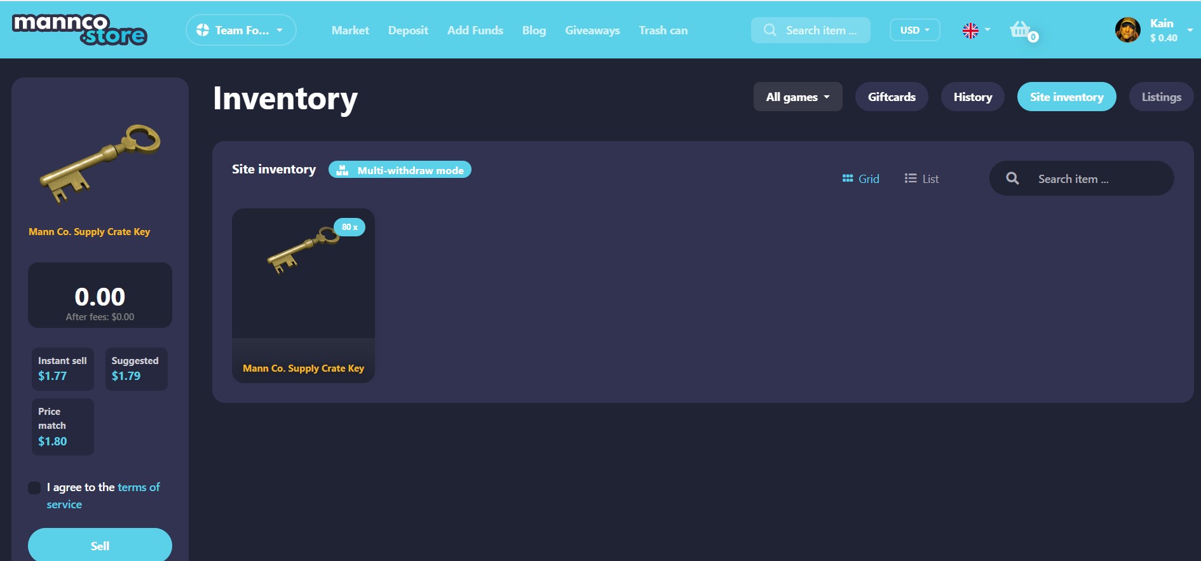Click the Kain profile avatar
This screenshot has width=1201, height=561.
(1128, 30)
